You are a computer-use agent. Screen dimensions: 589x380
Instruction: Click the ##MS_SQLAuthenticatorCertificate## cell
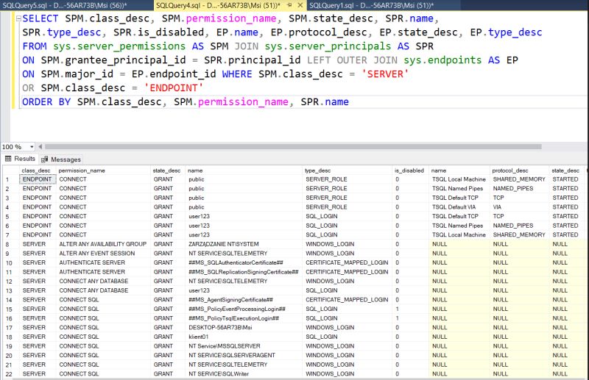click(x=244, y=262)
